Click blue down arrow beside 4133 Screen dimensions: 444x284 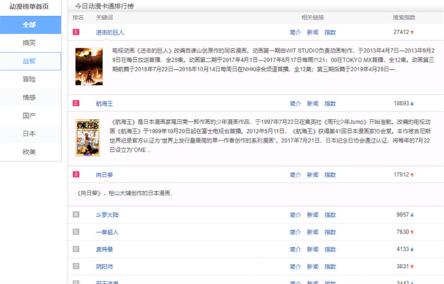point(412,250)
